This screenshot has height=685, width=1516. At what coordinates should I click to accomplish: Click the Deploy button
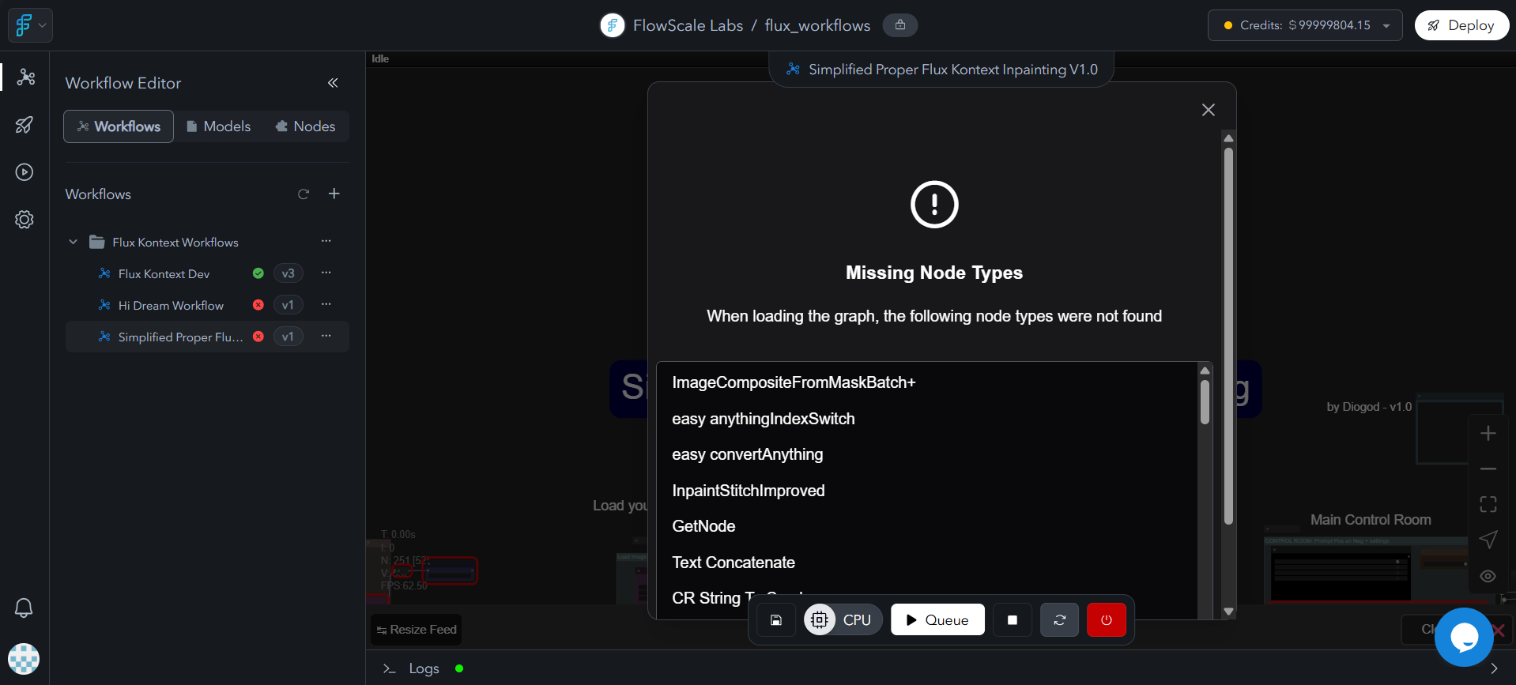tap(1461, 25)
